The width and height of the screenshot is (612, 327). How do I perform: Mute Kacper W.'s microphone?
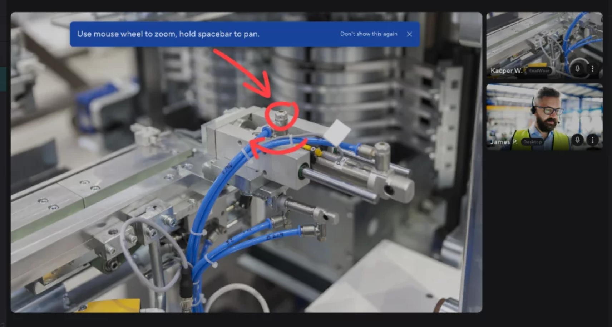coord(577,68)
